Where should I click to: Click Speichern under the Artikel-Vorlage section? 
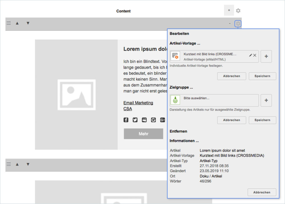[262, 76]
